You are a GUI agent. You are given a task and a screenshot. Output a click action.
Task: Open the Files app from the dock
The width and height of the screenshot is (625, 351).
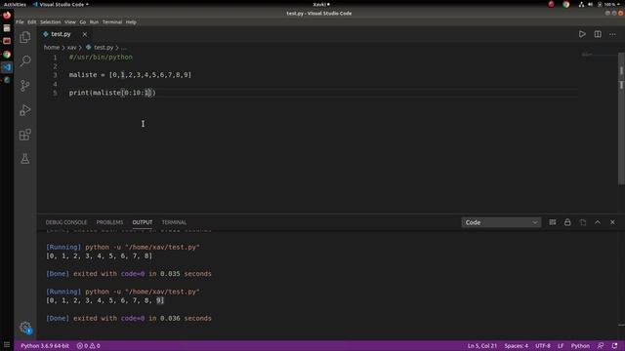click(x=7, y=28)
